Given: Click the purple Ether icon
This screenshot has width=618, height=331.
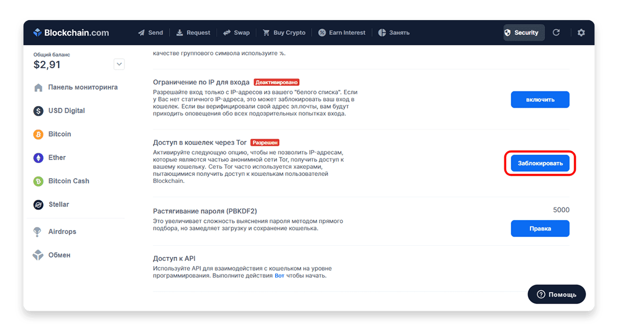Looking at the screenshot, I should [x=38, y=158].
